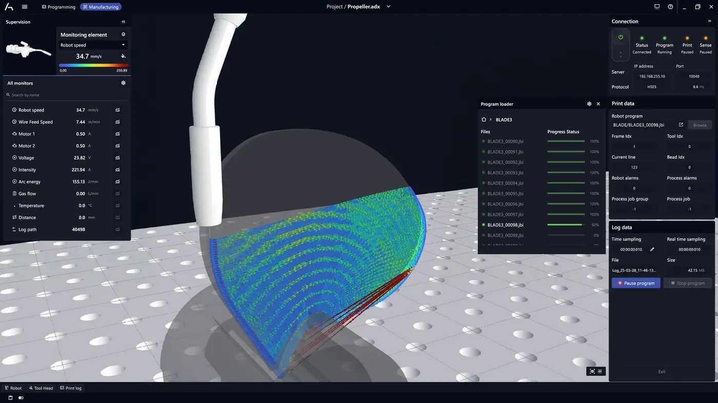
Task: Collapse the Supervision panel
Action: (x=123, y=22)
